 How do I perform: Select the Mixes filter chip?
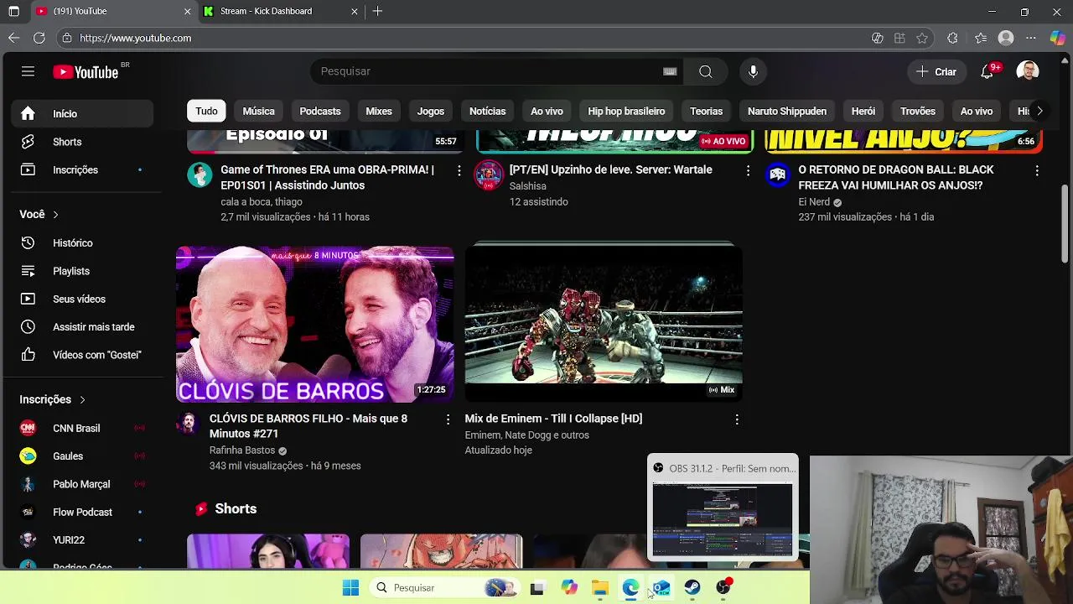point(379,111)
